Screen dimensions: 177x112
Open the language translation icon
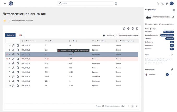click(x=162, y=3)
